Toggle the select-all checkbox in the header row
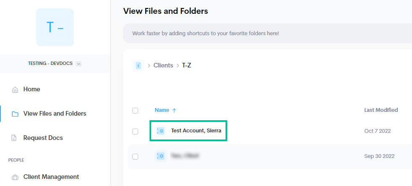 click(135, 111)
